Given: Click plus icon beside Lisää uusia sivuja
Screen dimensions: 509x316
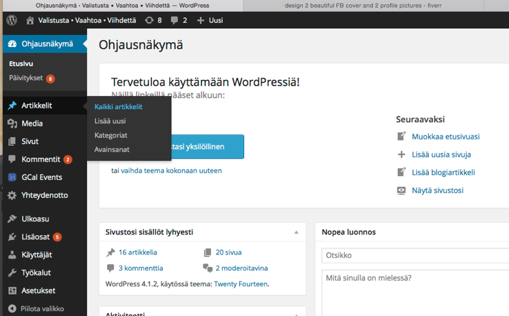Looking at the screenshot, I should click(x=401, y=155).
